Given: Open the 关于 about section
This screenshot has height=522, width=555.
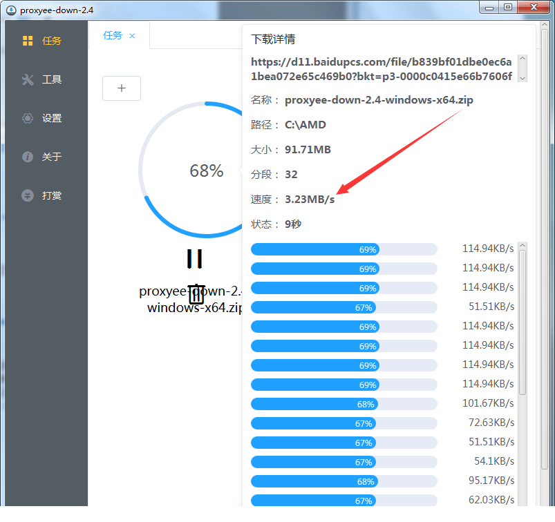Looking at the screenshot, I should pos(46,157).
